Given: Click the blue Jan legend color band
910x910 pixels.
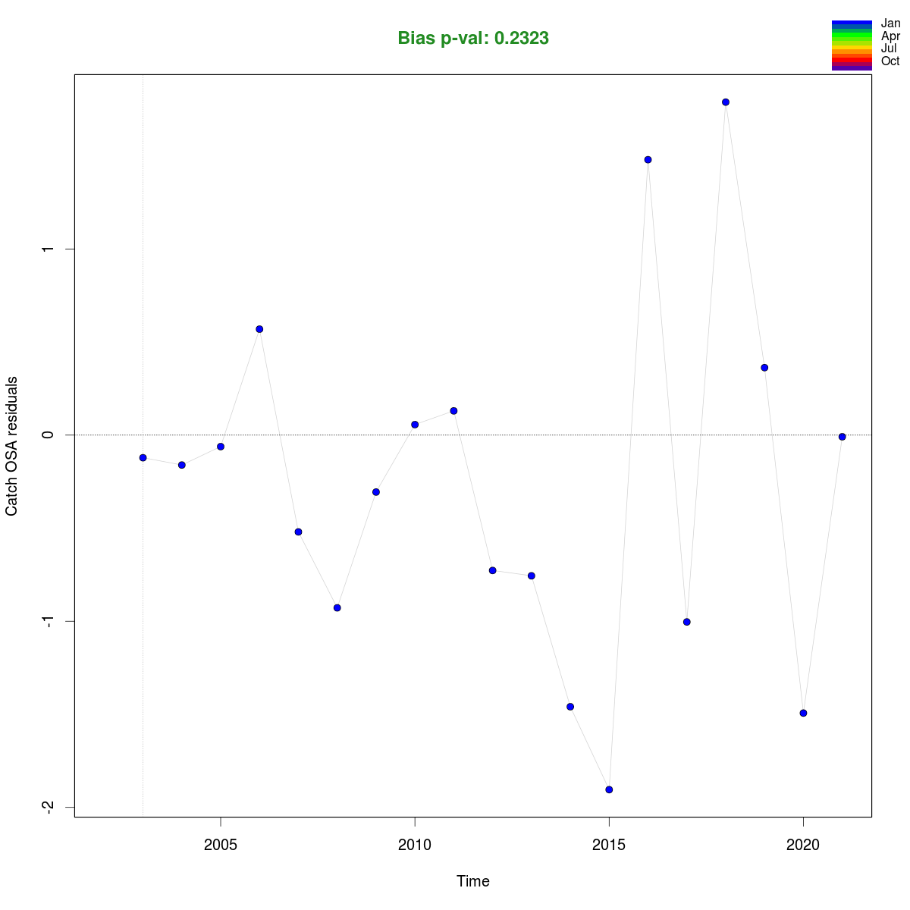Looking at the screenshot, I should click(852, 24).
